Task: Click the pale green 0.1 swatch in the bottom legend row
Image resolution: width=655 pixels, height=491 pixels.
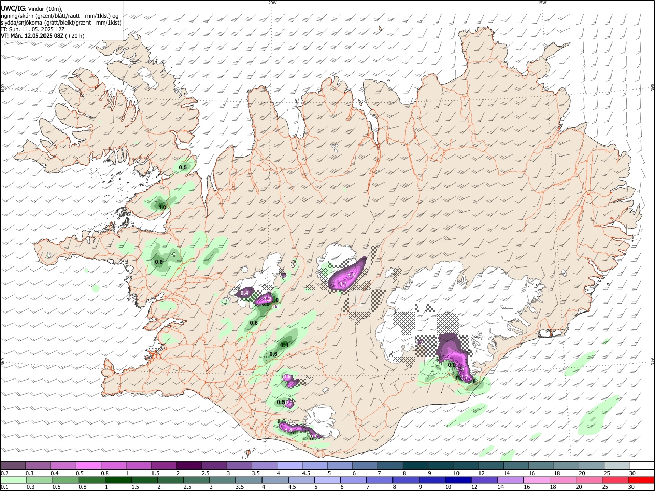Action: pos(13,480)
